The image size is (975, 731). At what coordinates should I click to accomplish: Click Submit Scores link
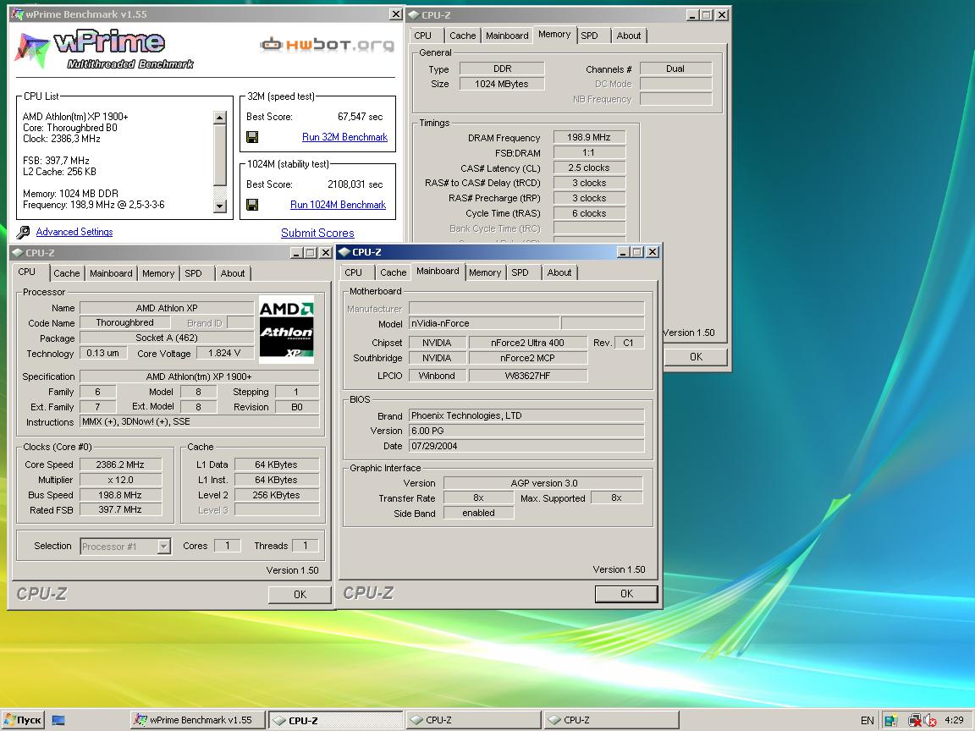(x=317, y=234)
